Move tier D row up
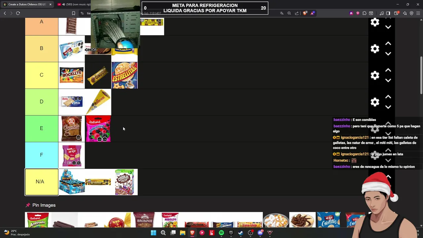This screenshot has height=238, width=423. [388, 97]
